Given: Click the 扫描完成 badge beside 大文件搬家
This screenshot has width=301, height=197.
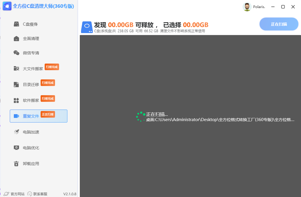Looking at the screenshot, I should [52, 67].
